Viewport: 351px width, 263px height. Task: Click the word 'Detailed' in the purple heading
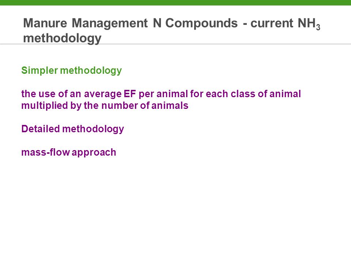41,129
